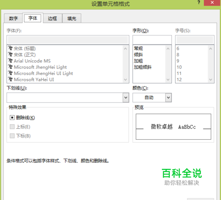
Task: Click the 字体 name input field
Action: [x=68, y=40]
